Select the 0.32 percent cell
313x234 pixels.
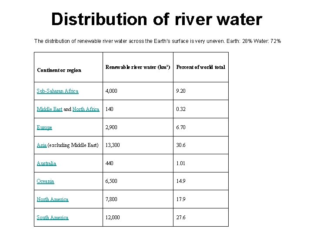[181, 109]
